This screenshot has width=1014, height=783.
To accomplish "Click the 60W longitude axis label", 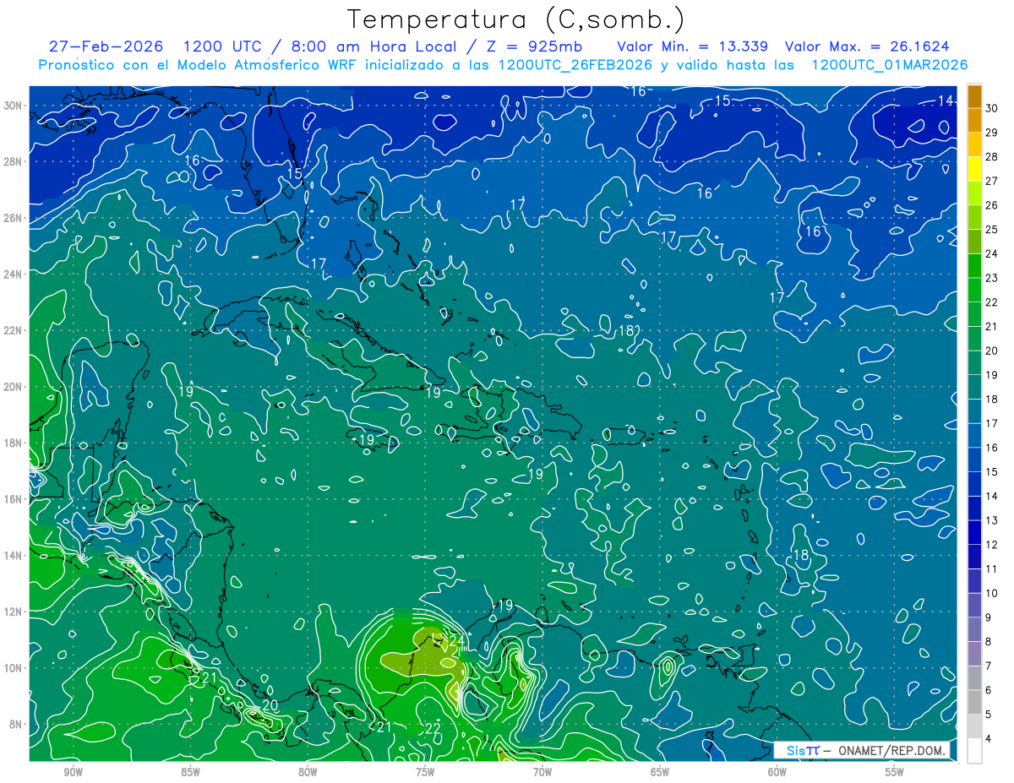I will click(x=777, y=771).
